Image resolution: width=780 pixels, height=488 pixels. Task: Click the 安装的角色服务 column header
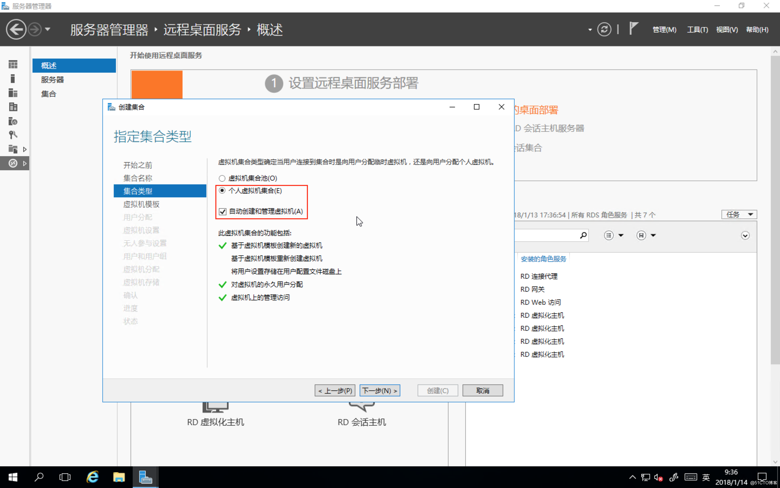tap(543, 259)
